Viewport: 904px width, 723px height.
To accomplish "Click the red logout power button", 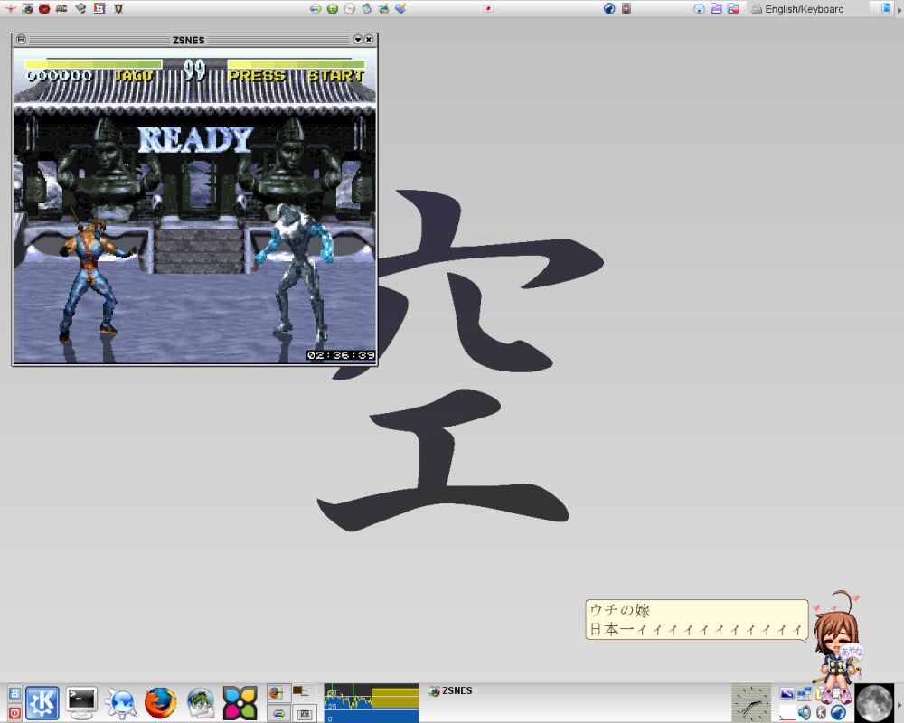I will (x=14, y=713).
